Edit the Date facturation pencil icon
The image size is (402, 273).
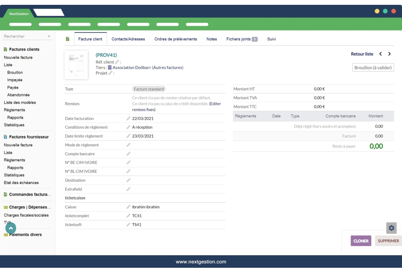tap(129, 119)
